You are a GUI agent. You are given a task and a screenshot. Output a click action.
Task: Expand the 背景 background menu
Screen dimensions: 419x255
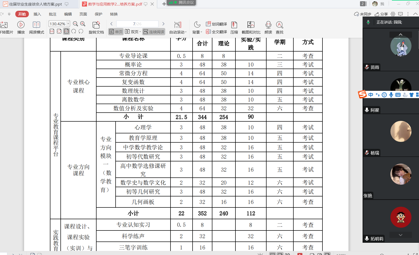tap(201, 32)
